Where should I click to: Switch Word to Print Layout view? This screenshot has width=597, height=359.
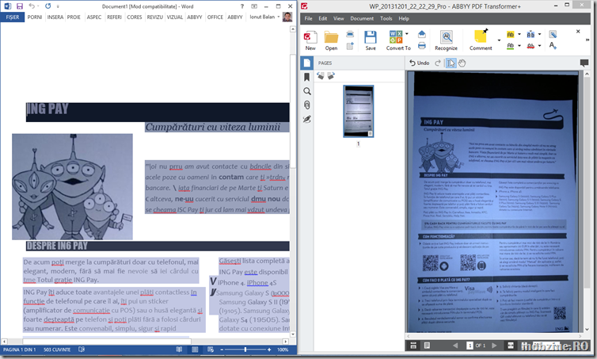pos(195,349)
